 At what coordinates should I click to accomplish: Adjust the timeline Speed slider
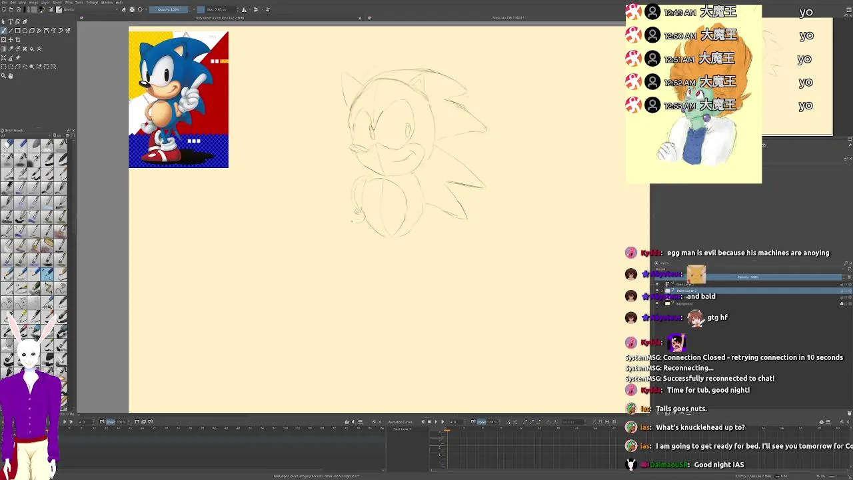[x=116, y=421]
